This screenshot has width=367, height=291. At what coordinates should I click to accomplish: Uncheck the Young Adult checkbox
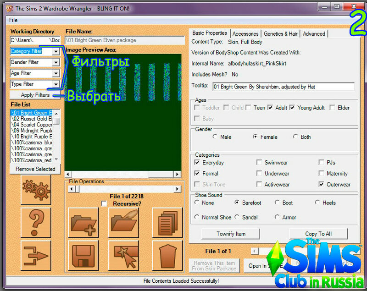click(292, 108)
